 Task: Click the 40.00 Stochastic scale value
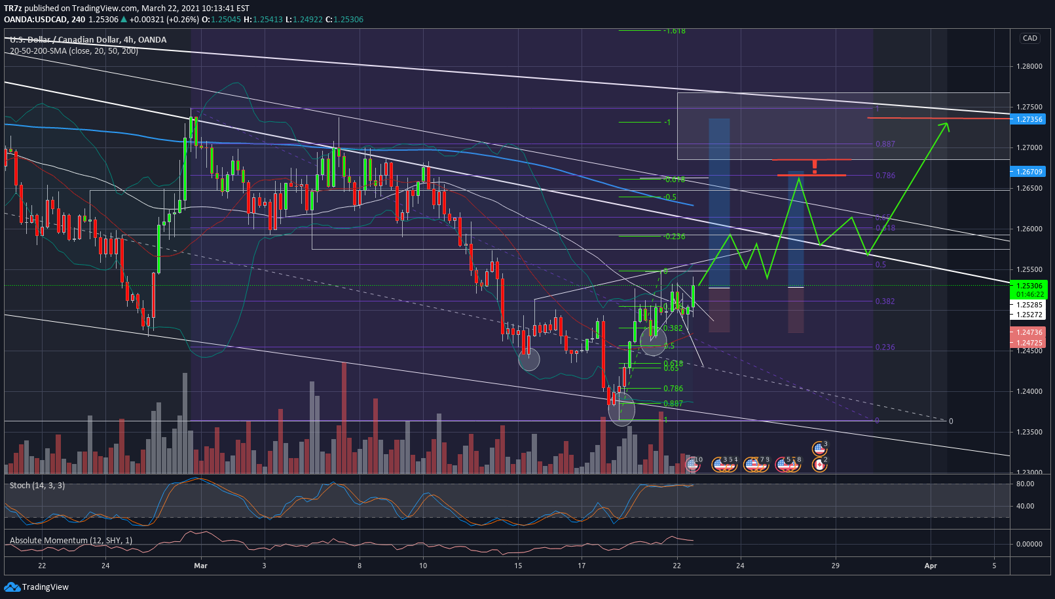coord(1025,506)
